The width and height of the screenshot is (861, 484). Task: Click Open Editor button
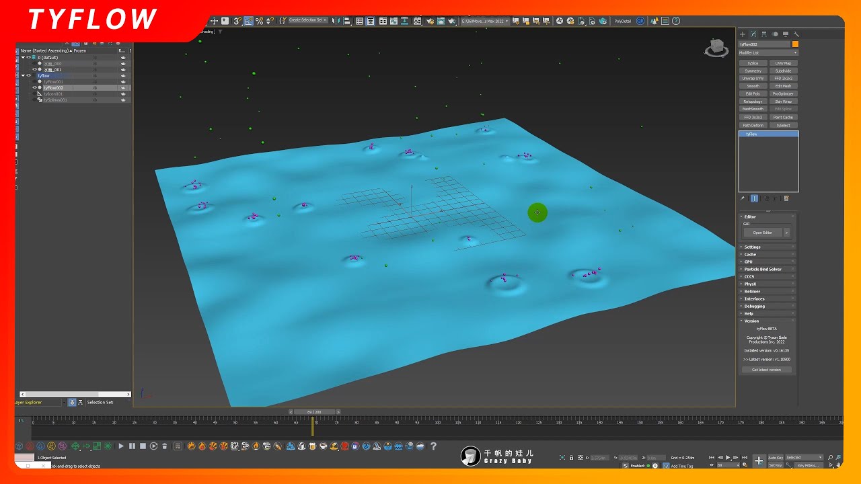point(763,233)
